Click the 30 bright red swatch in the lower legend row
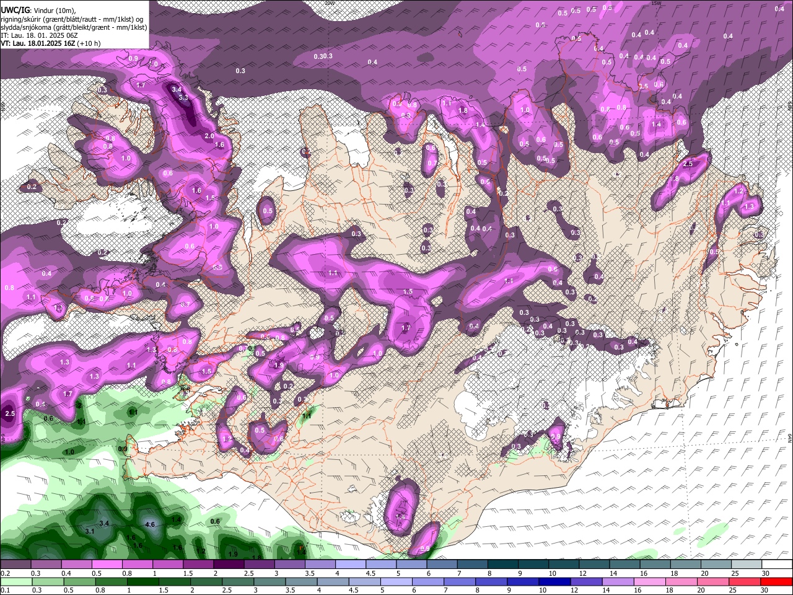 pos(777,581)
